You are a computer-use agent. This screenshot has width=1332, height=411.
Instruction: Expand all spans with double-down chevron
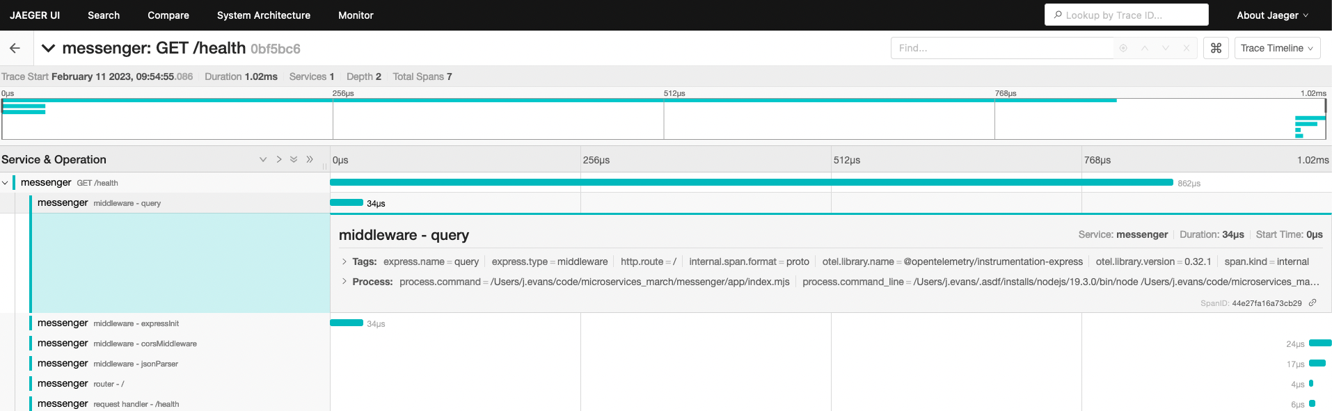tap(294, 159)
